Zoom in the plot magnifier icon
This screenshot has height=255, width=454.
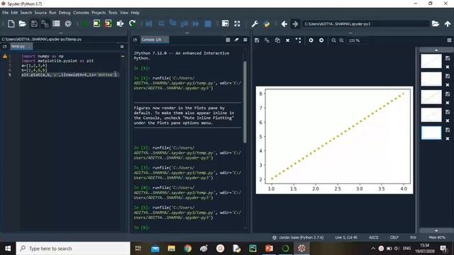pyautogui.click(x=342, y=40)
